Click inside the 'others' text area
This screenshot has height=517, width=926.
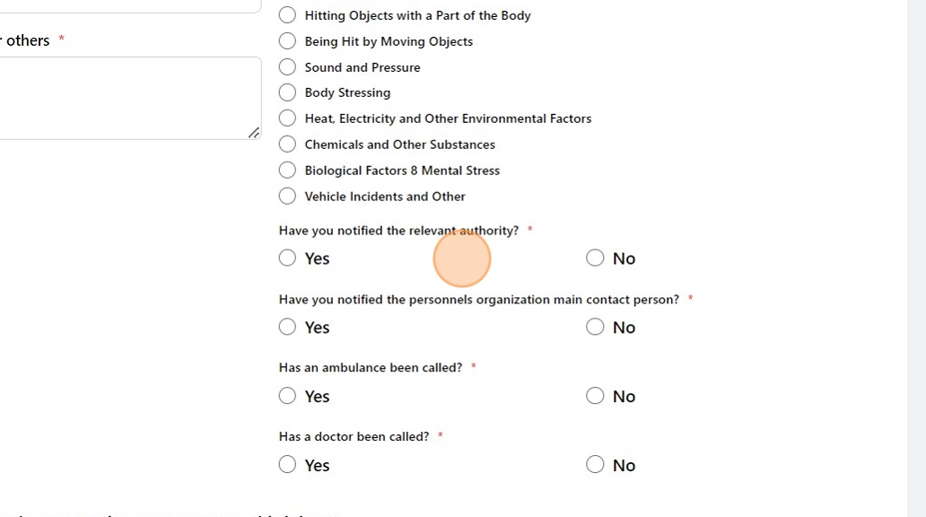click(x=126, y=97)
